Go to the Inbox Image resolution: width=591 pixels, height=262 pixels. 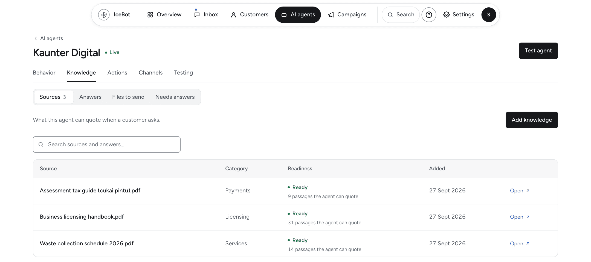206,15
